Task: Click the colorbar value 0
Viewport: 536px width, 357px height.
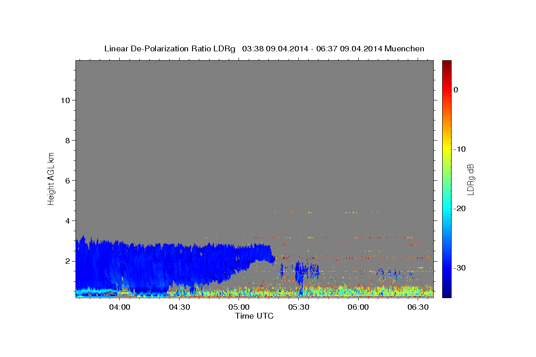Action: pyautogui.click(x=456, y=90)
